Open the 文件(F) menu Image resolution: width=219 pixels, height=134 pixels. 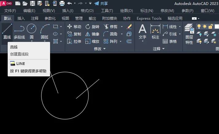(x=10, y=11)
